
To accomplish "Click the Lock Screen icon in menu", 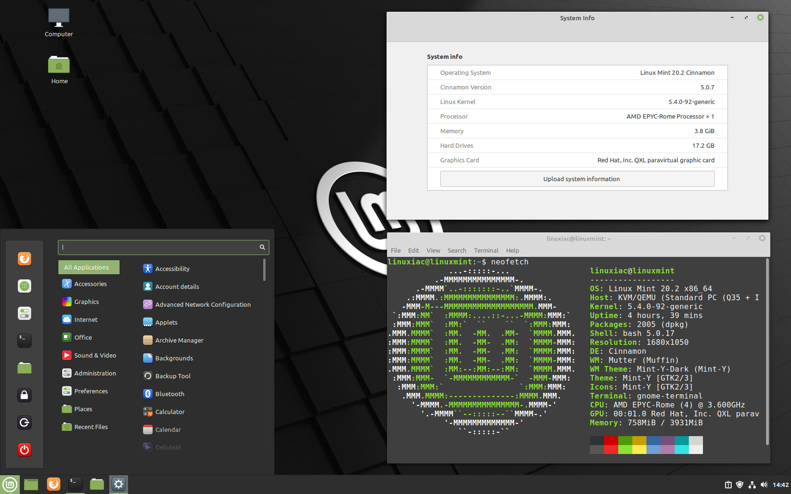I will tap(24, 395).
